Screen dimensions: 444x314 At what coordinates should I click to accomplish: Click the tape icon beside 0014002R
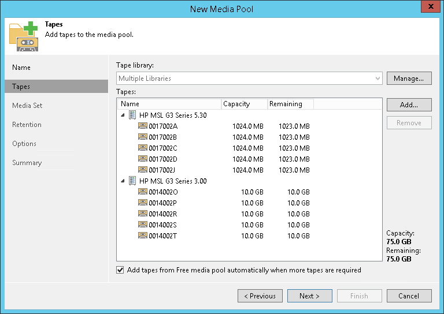click(143, 214)
